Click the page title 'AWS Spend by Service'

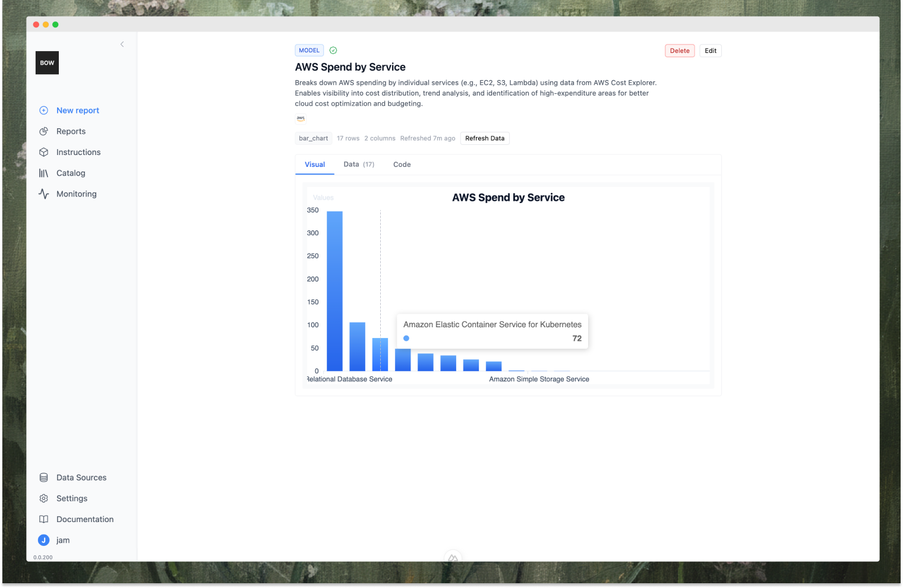350,67
